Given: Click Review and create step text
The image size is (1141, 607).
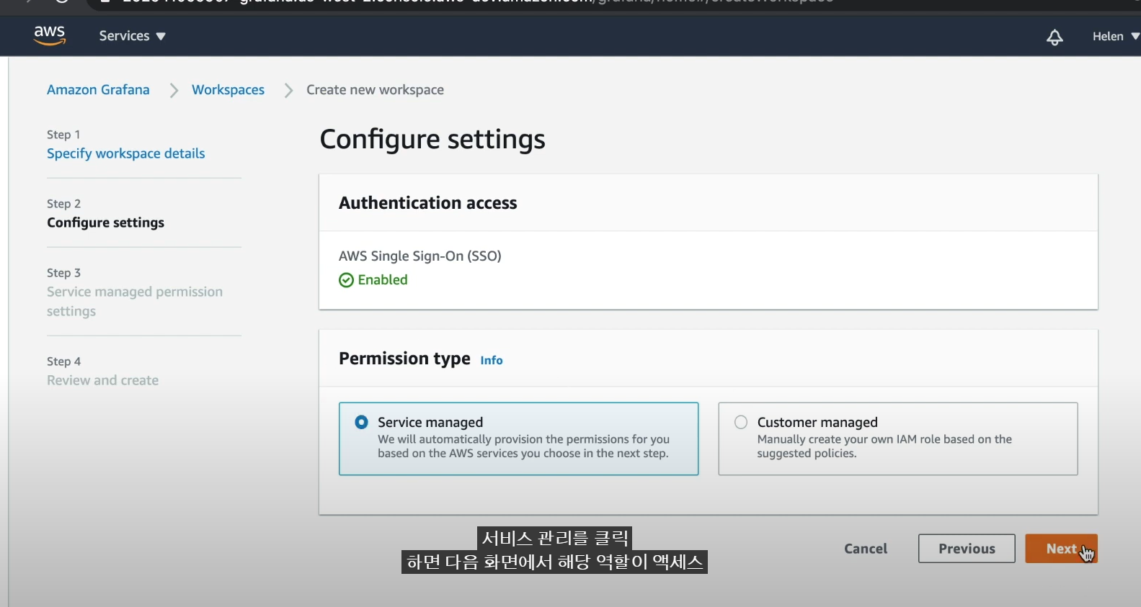Looking at the screenshot, I should [102, 380].
